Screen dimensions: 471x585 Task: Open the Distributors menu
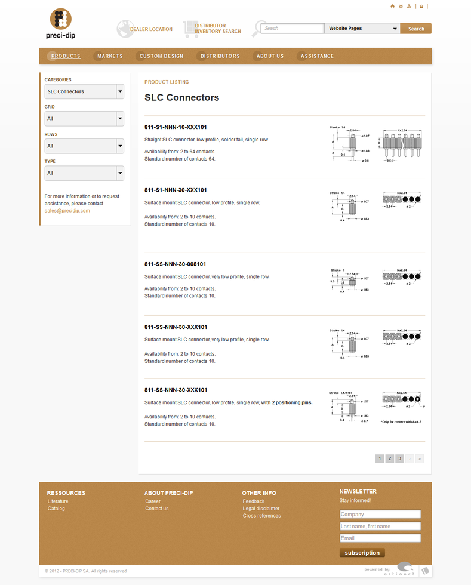[x=220, y=56]
